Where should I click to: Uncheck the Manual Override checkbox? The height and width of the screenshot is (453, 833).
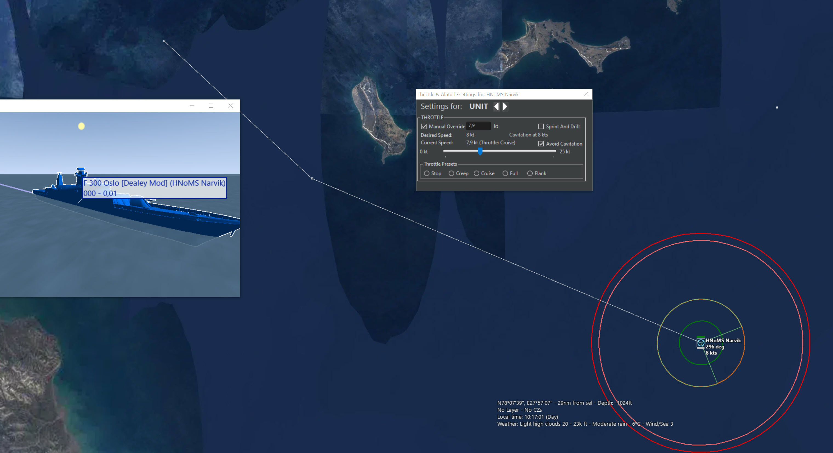click(x=424, y=126)
